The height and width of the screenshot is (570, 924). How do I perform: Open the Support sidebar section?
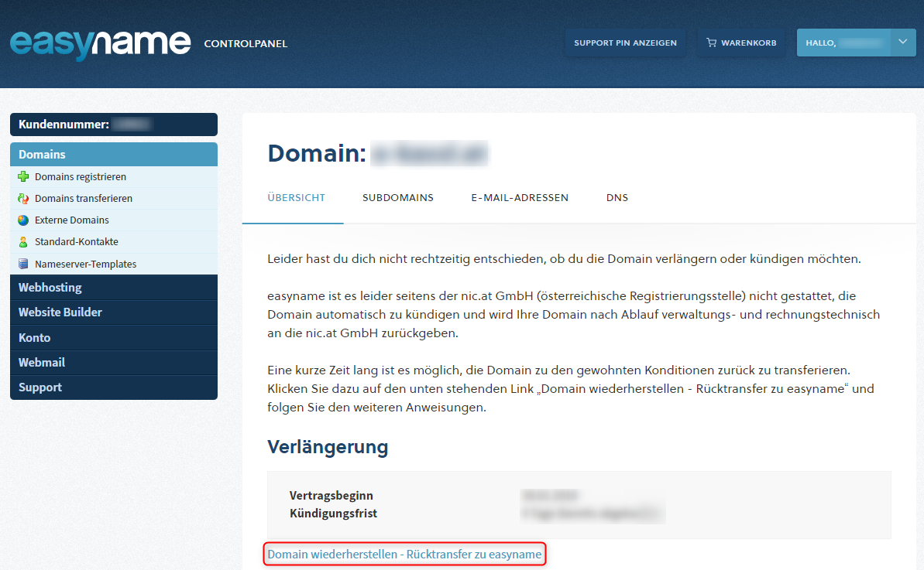(x=114, y=387)
